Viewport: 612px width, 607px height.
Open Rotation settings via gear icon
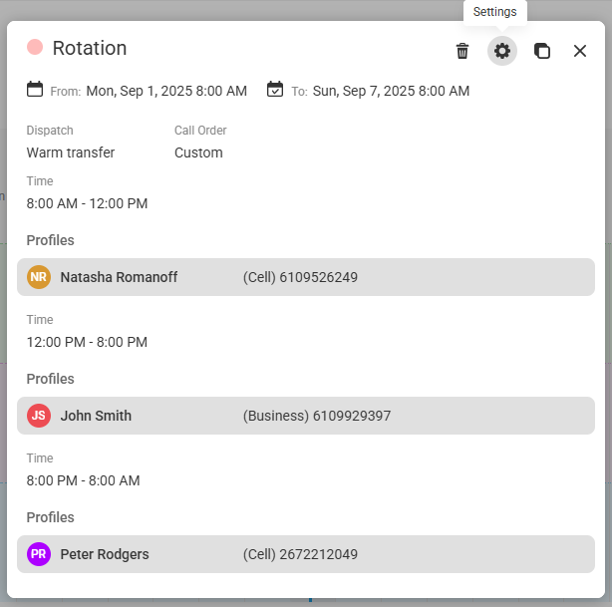click(x=502, y=51)
